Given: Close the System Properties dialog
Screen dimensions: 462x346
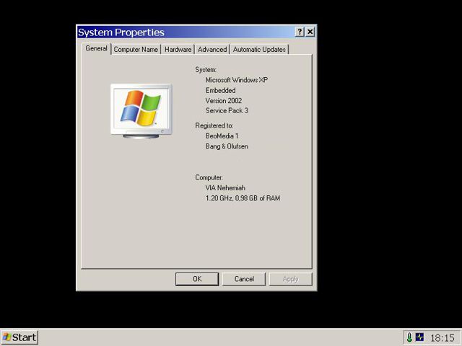Looking at the screenshot, I should tap(310, 32).
